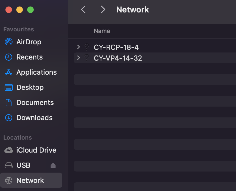Expand the CY-RCP-18-4 row
Screen dimensions: 236x191
[x=78, y=47]
